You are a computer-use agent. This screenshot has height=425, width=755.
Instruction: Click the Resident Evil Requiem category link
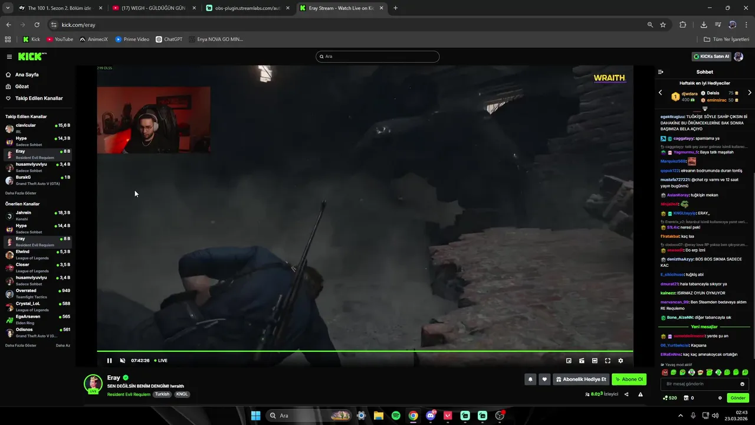tap(129, 394)
